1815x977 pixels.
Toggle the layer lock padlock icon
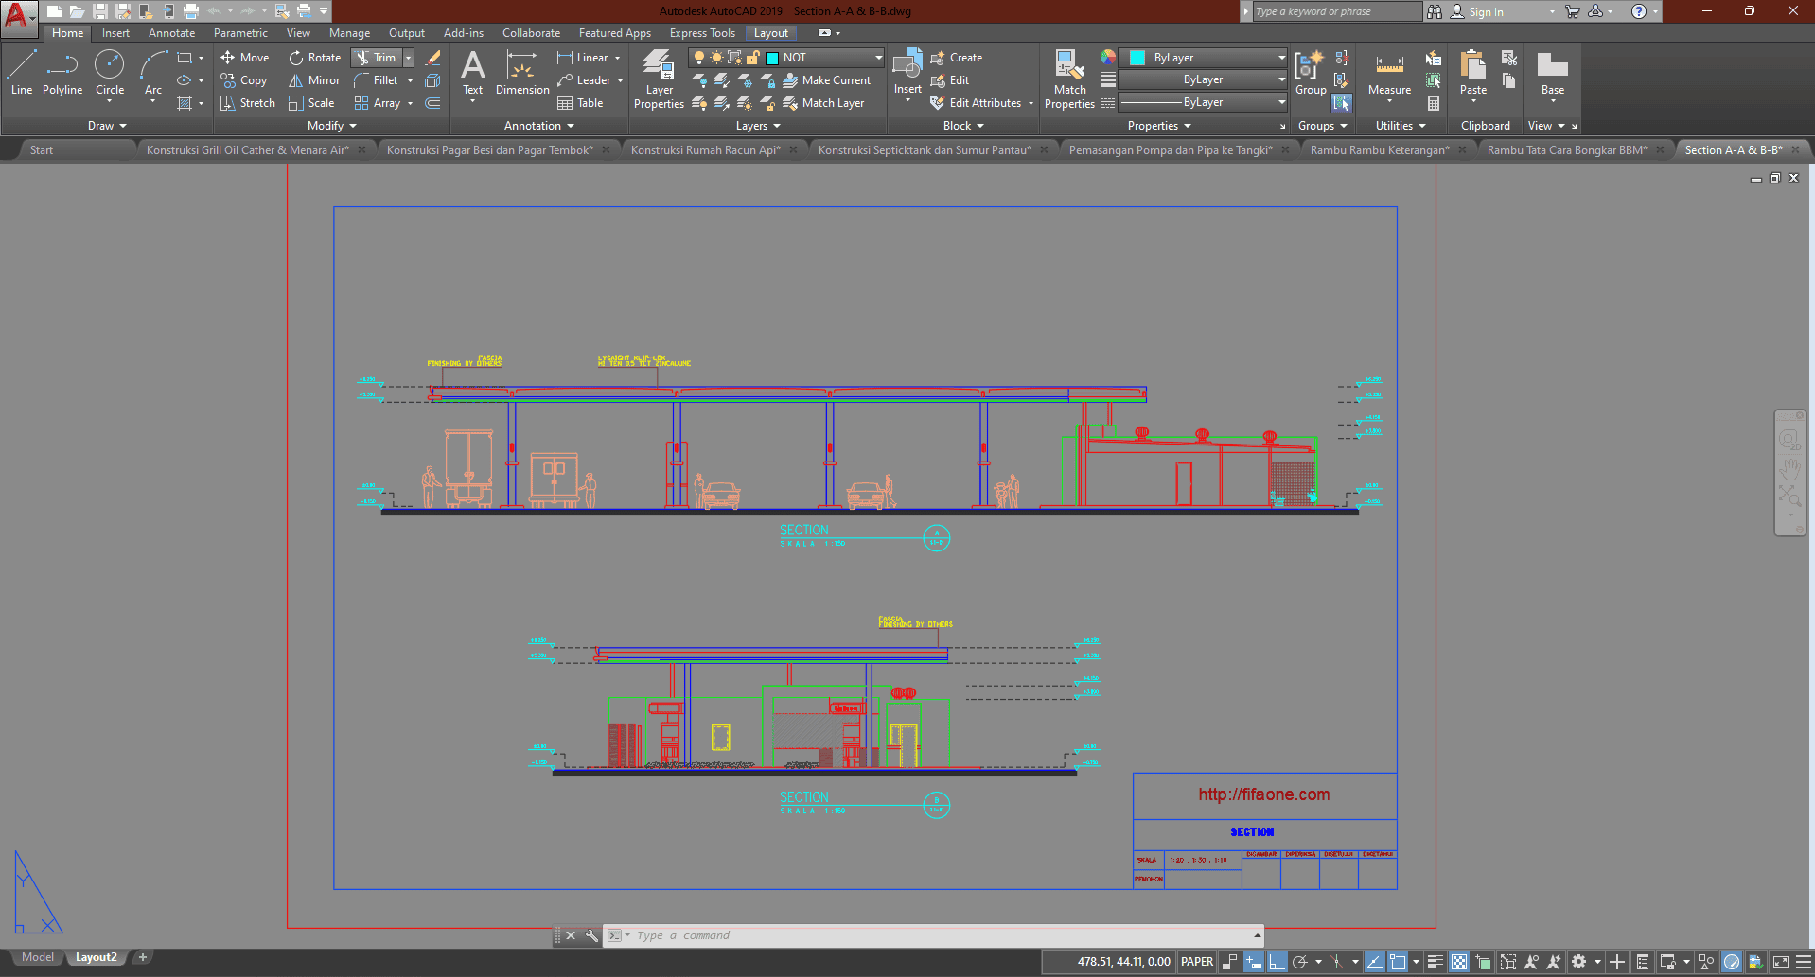coord(752,58)
